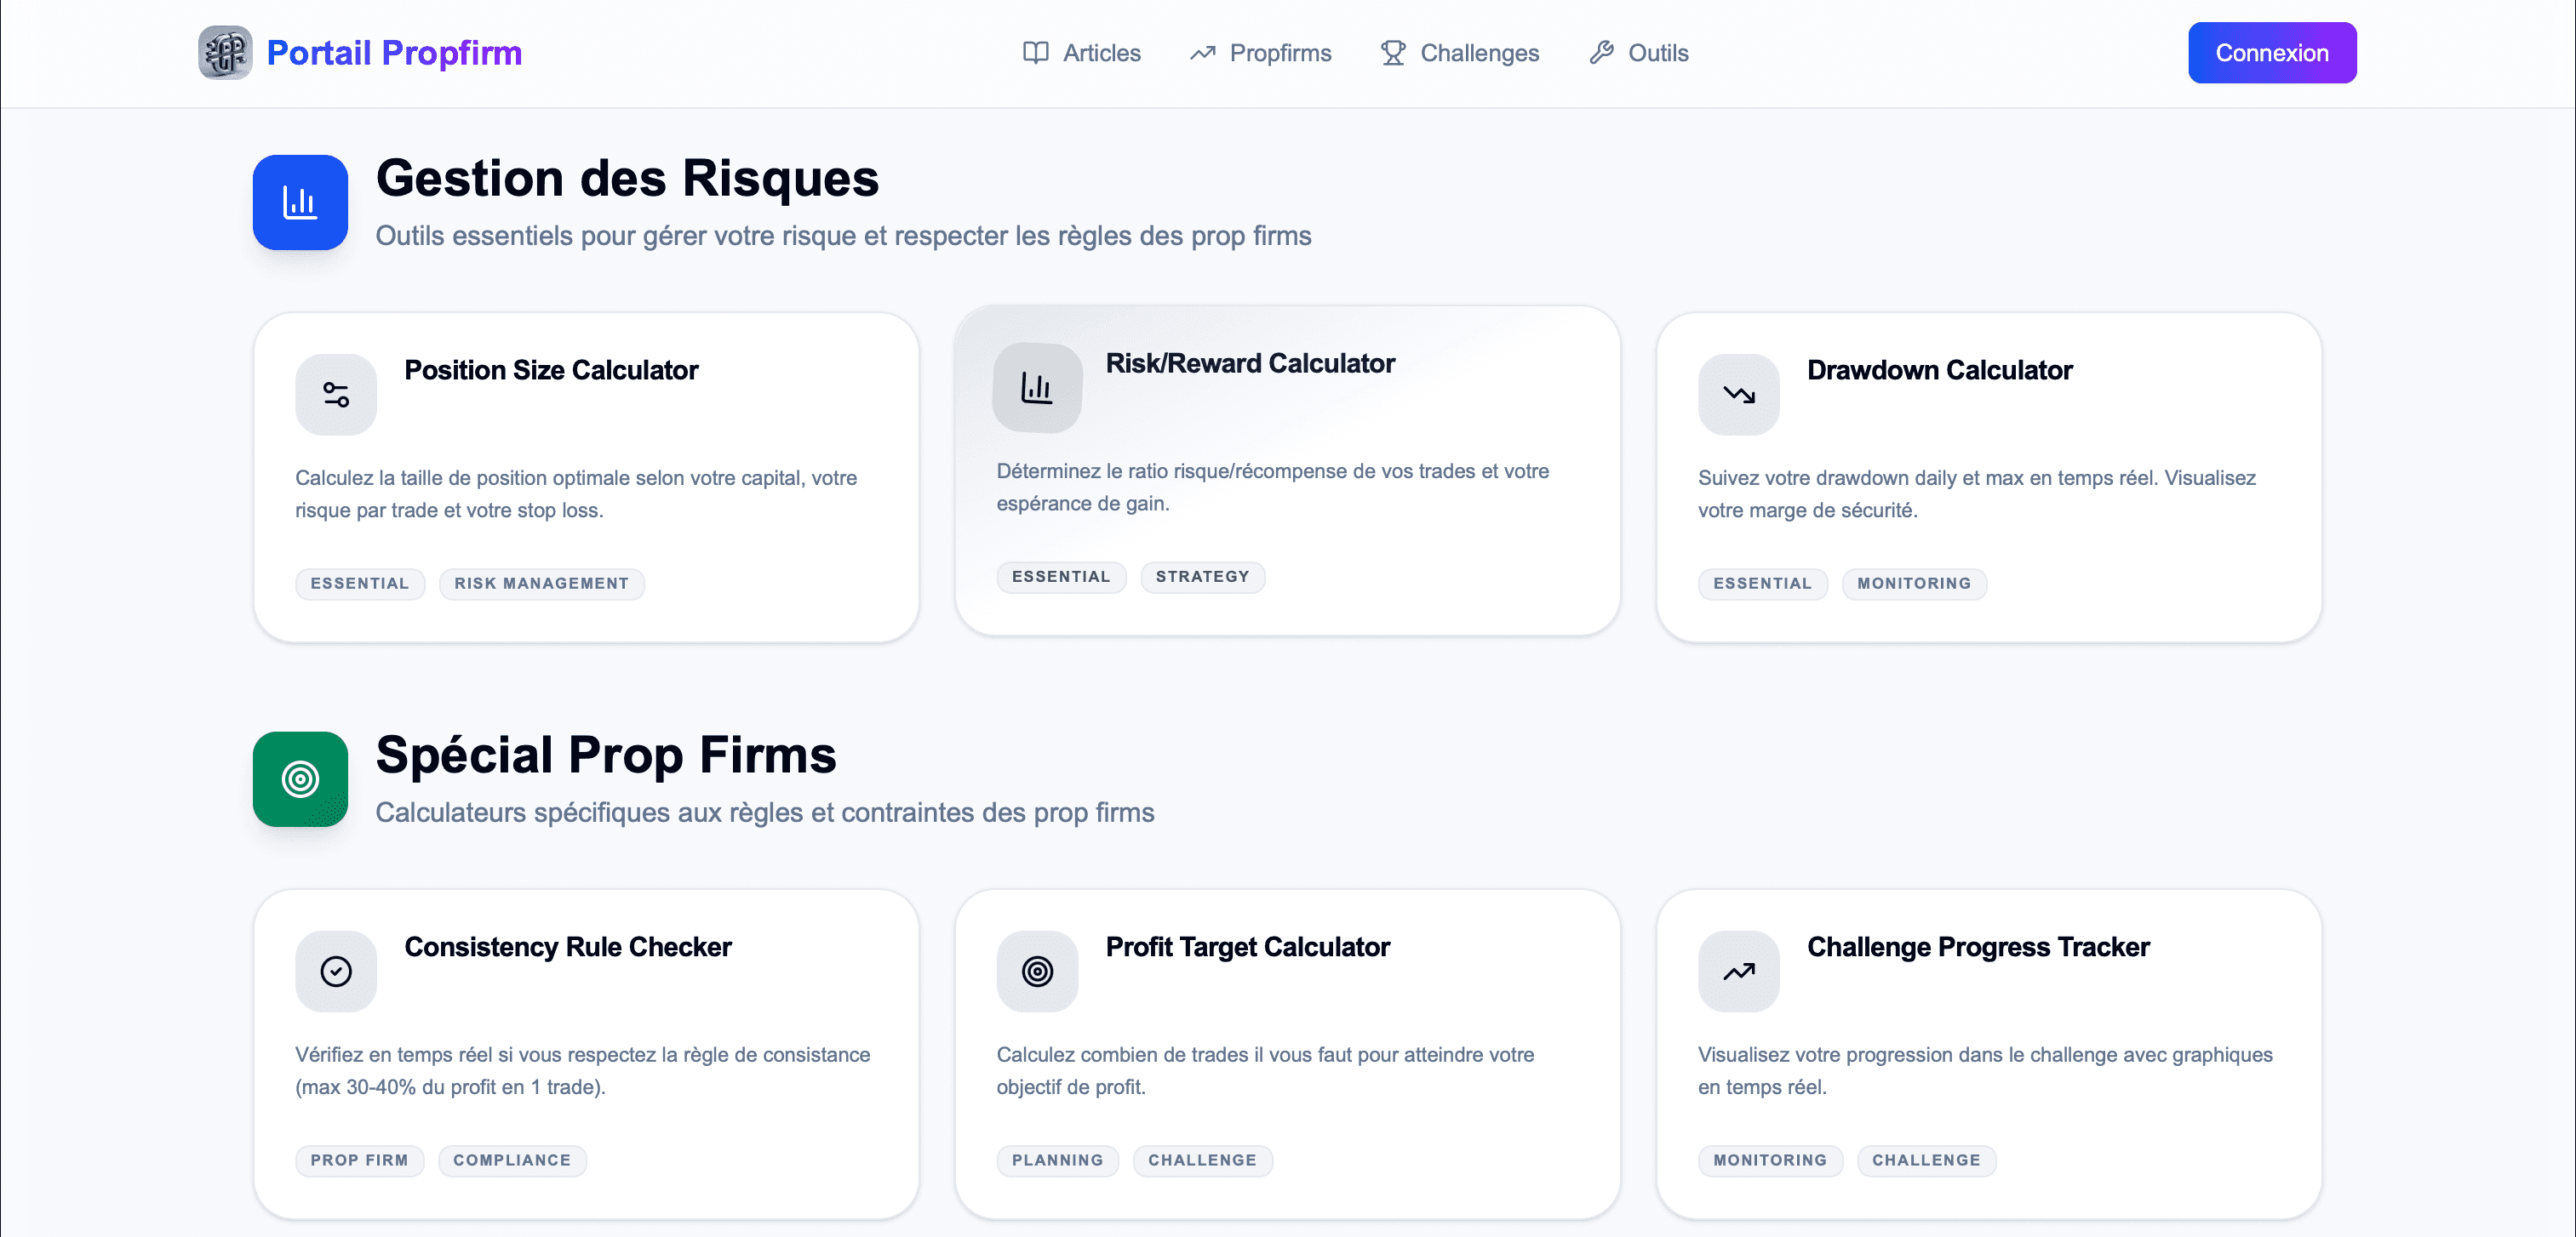Click the wrench icon next to Outils
The width and height of the screenshot is (2576, 1237).
tap(1602, 52)
